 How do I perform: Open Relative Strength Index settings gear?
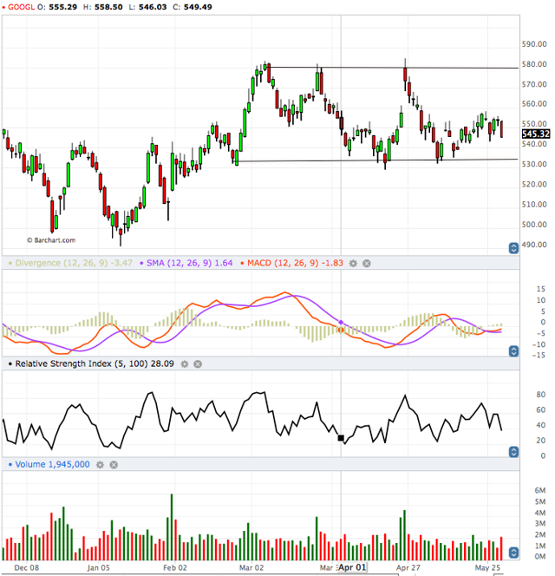[x=185, y=364]
